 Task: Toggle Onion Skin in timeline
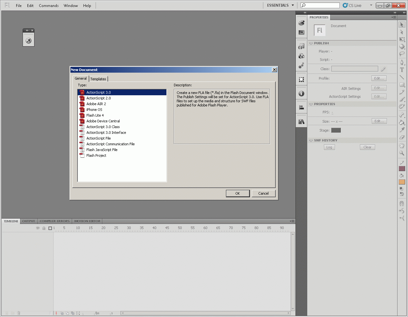(x=62, y=313)
